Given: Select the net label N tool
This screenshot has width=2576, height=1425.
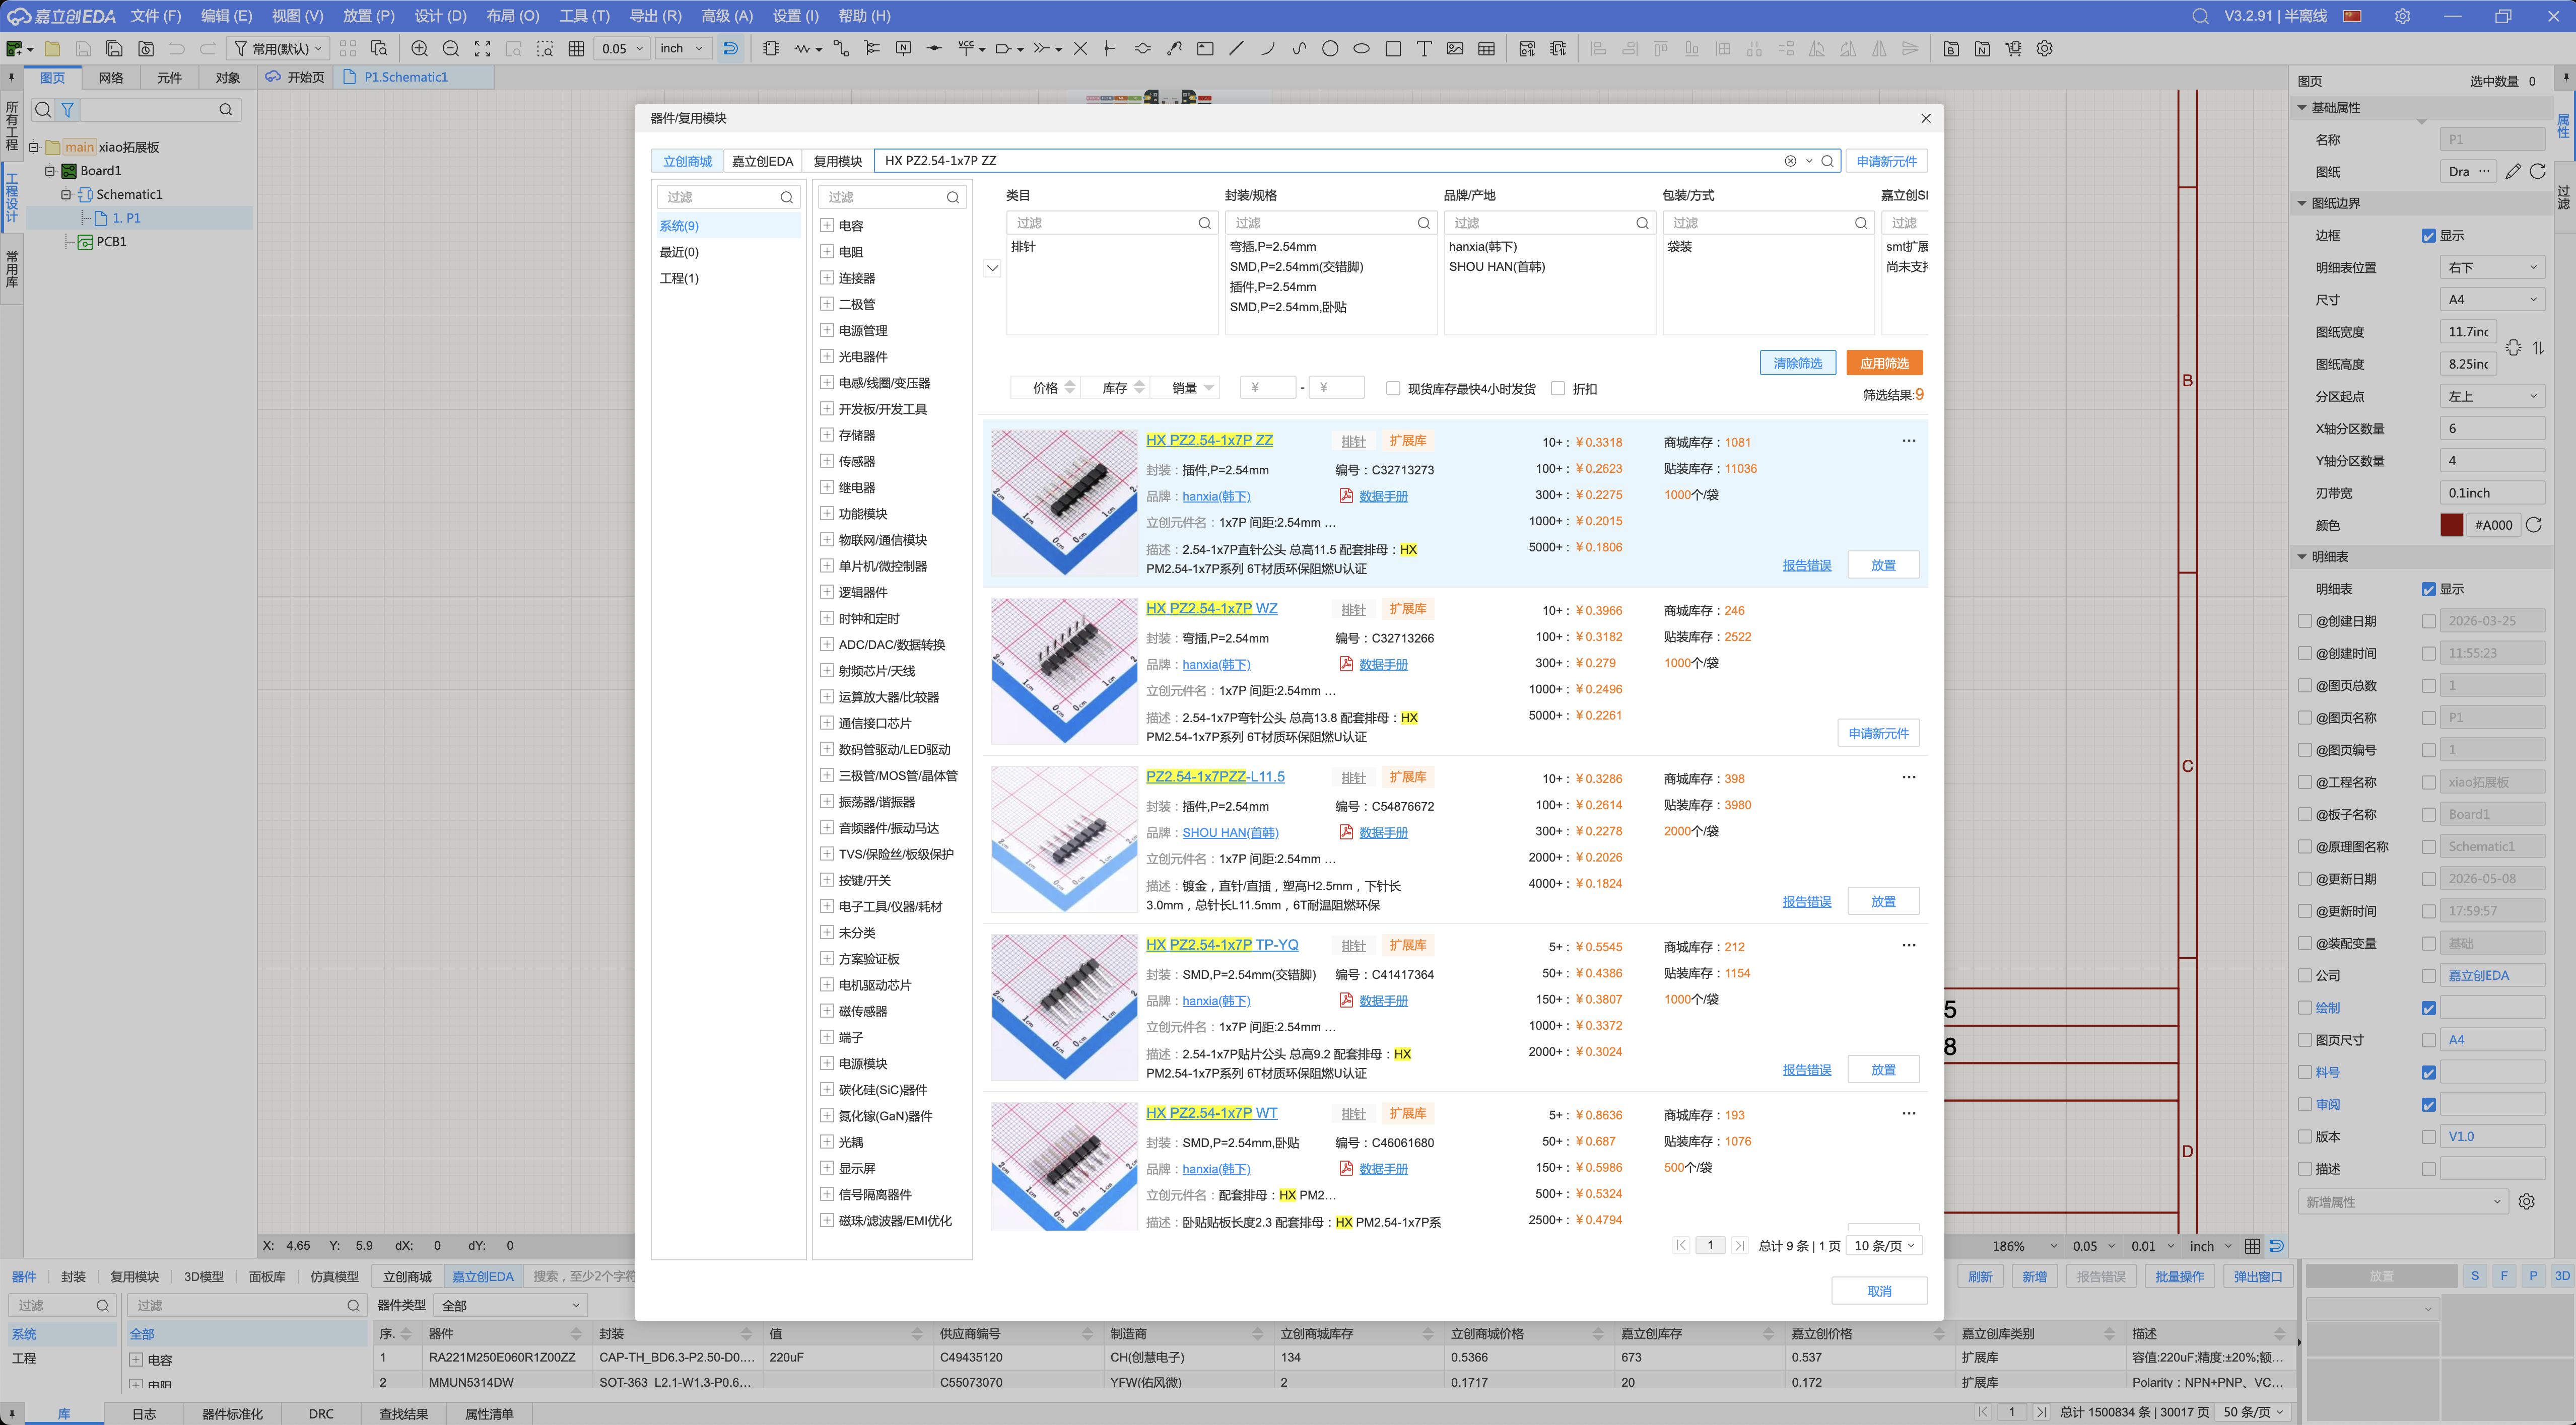Looking at the screenshot, I should [x=903, y=48].
